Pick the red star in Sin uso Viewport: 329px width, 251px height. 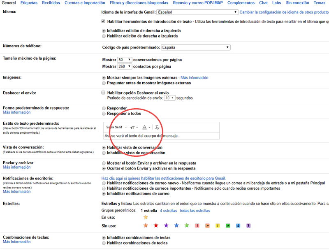pos(156,225)
